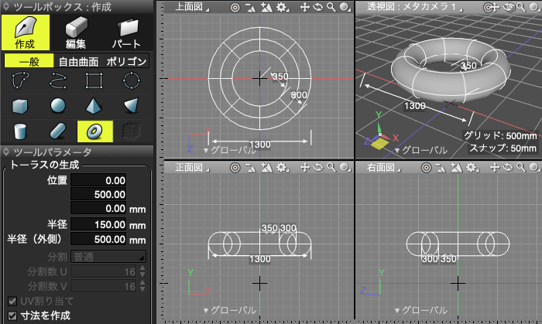Open the ポリゴン tab
This screenshot has height=324, width=542.
pyautogui.click(x=127, y=61)
